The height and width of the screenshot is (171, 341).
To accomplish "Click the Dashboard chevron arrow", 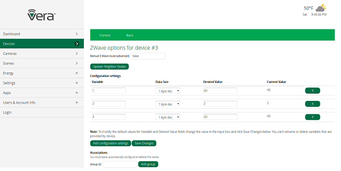I will pos(77,34).
